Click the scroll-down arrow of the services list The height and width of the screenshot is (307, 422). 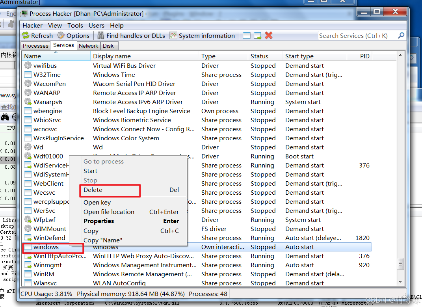click(401, 283)
